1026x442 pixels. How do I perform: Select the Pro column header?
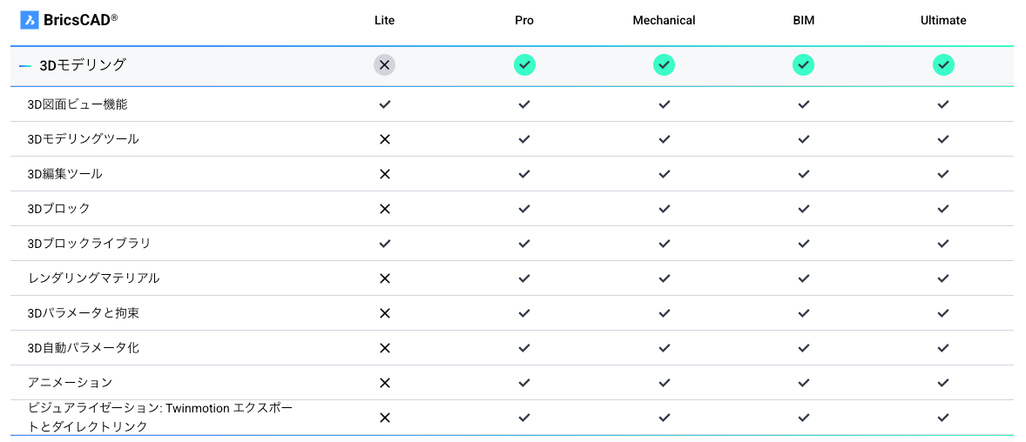click(x=524, y=20)
